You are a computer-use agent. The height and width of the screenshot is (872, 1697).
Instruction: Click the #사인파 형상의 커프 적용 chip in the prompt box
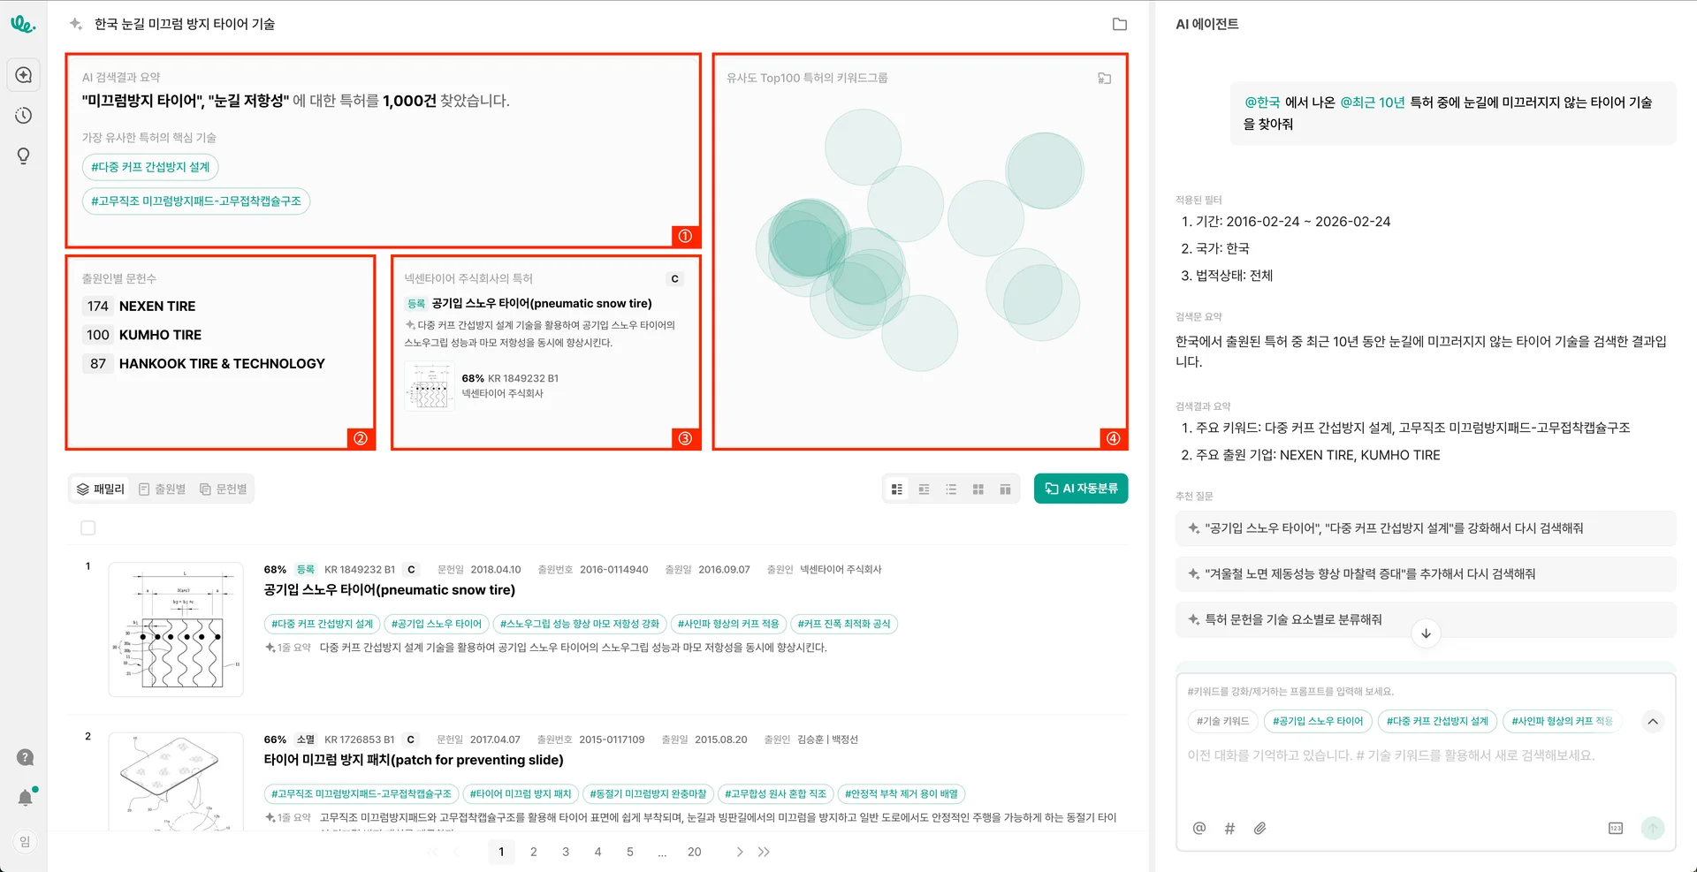click(1562, 721)
